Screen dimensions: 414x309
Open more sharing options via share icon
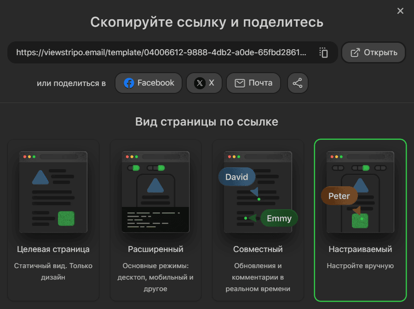click(x=298, y=83)
